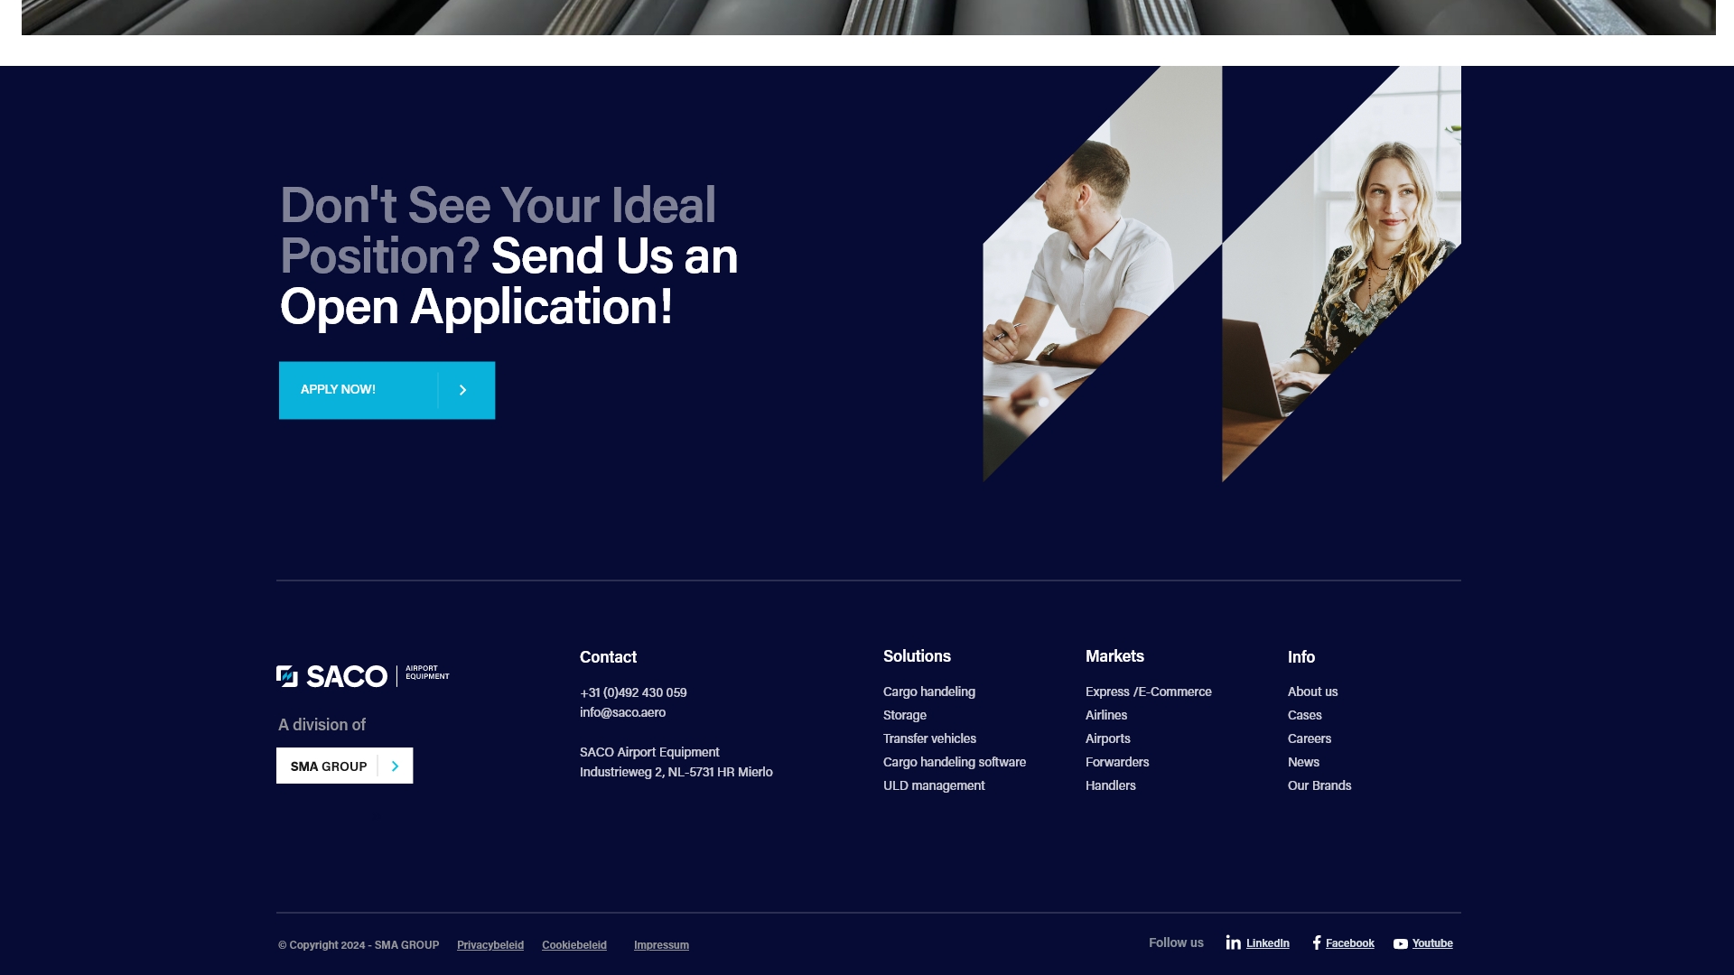Visit the About us page
The height and width of the screenshot is (975, 1734).
(1313, 692)
